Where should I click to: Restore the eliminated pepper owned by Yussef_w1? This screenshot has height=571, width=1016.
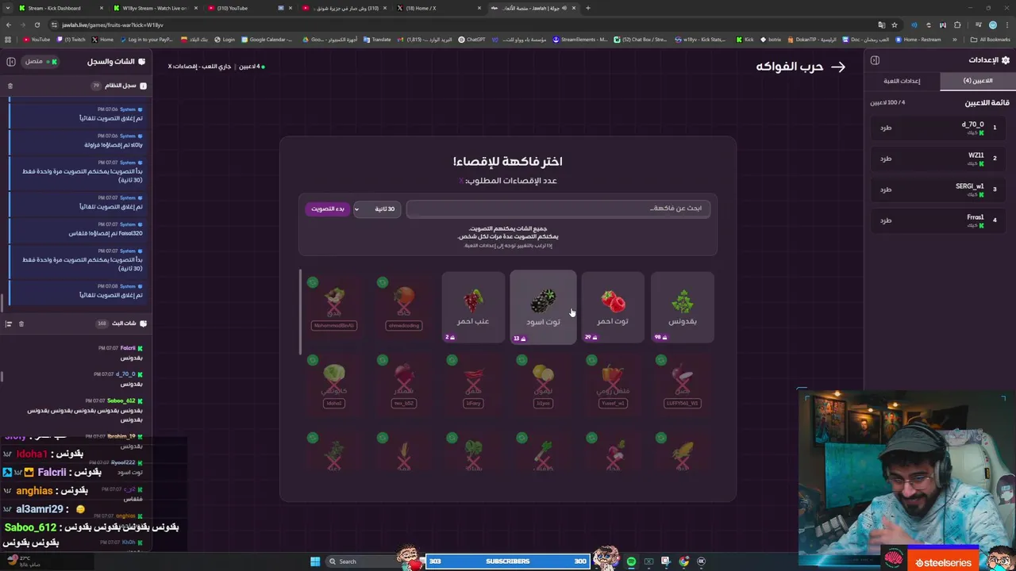coord(591,360)
